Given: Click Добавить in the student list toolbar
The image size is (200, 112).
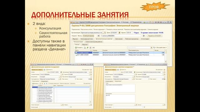Looking at the screenshot, I should click(35, 84).
